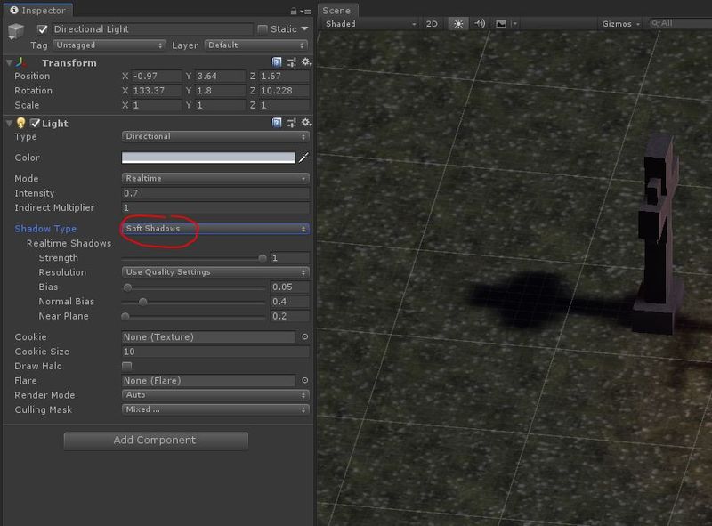
Task: Click the Transform axes icon
Action: click(x=20, y=62)
